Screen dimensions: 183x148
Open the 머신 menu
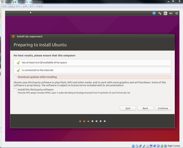11,6
